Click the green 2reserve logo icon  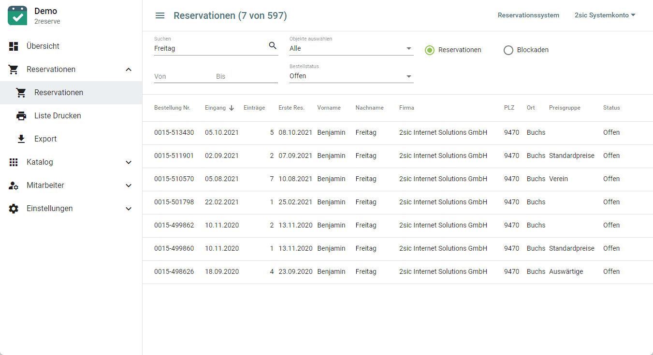pos(17,15)
